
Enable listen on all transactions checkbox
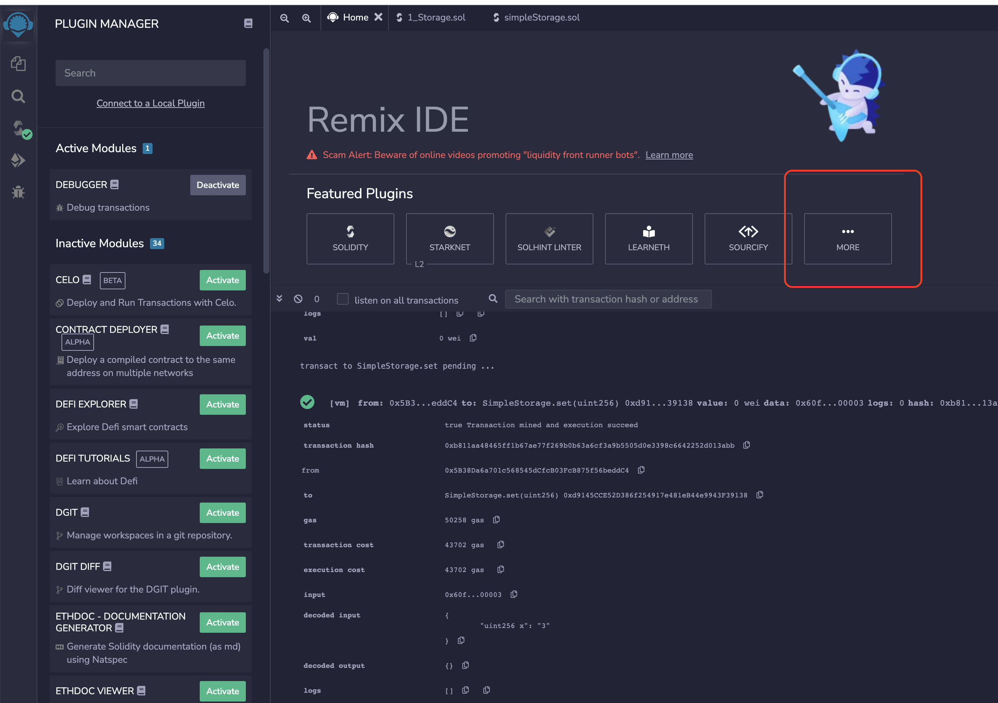(342, 299)
